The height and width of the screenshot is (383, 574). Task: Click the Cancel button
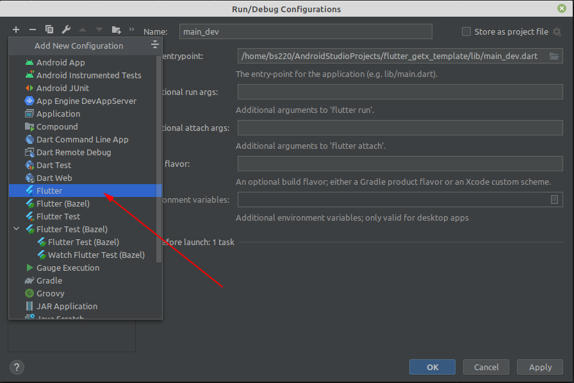click(486, 367)
